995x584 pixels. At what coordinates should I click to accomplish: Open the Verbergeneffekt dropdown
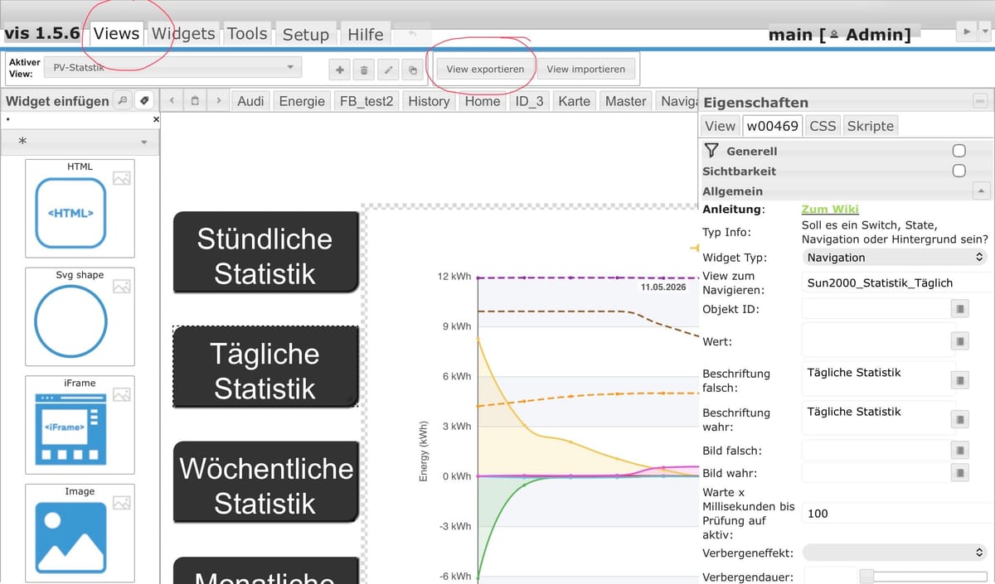click(895, 552)
